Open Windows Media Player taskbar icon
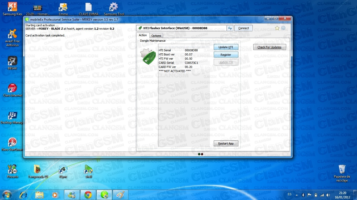Screen dimensions: 357x200 55,195
